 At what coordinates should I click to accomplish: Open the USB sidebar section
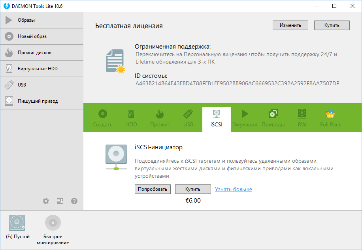click(x=42, y=85)
